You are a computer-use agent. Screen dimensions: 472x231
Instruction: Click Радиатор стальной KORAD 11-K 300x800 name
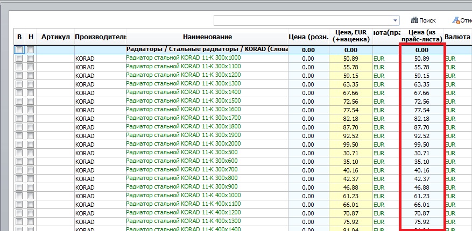point(182,178)
